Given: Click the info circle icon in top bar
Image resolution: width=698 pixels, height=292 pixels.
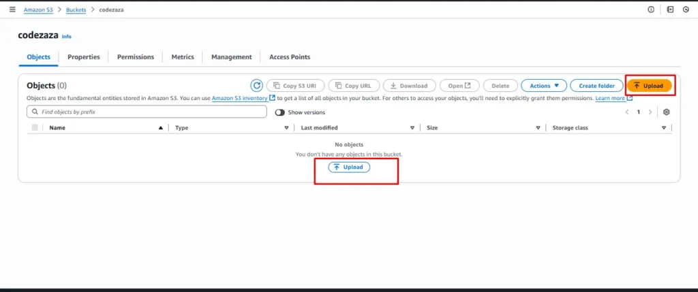Looking at the screenshot, I should coord(651,10).
